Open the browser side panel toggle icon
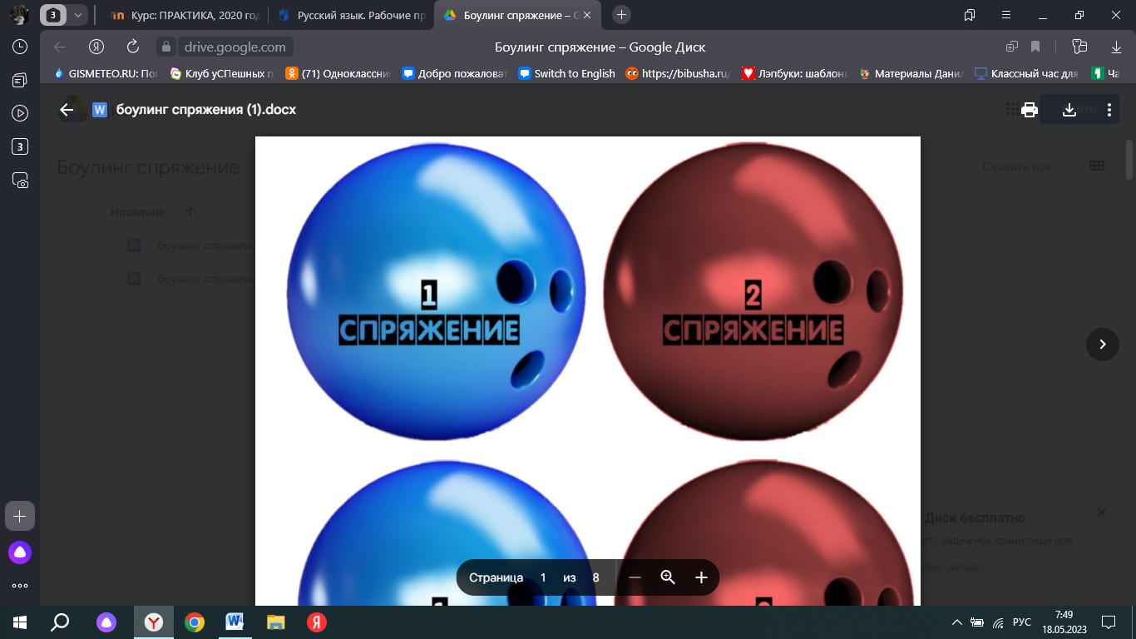Viewport: 1136px width, 639px height. (x=970, y=15)
